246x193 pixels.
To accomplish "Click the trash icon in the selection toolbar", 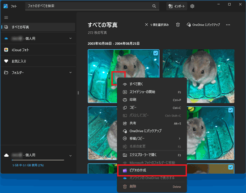I will click(x=178, y=25).
